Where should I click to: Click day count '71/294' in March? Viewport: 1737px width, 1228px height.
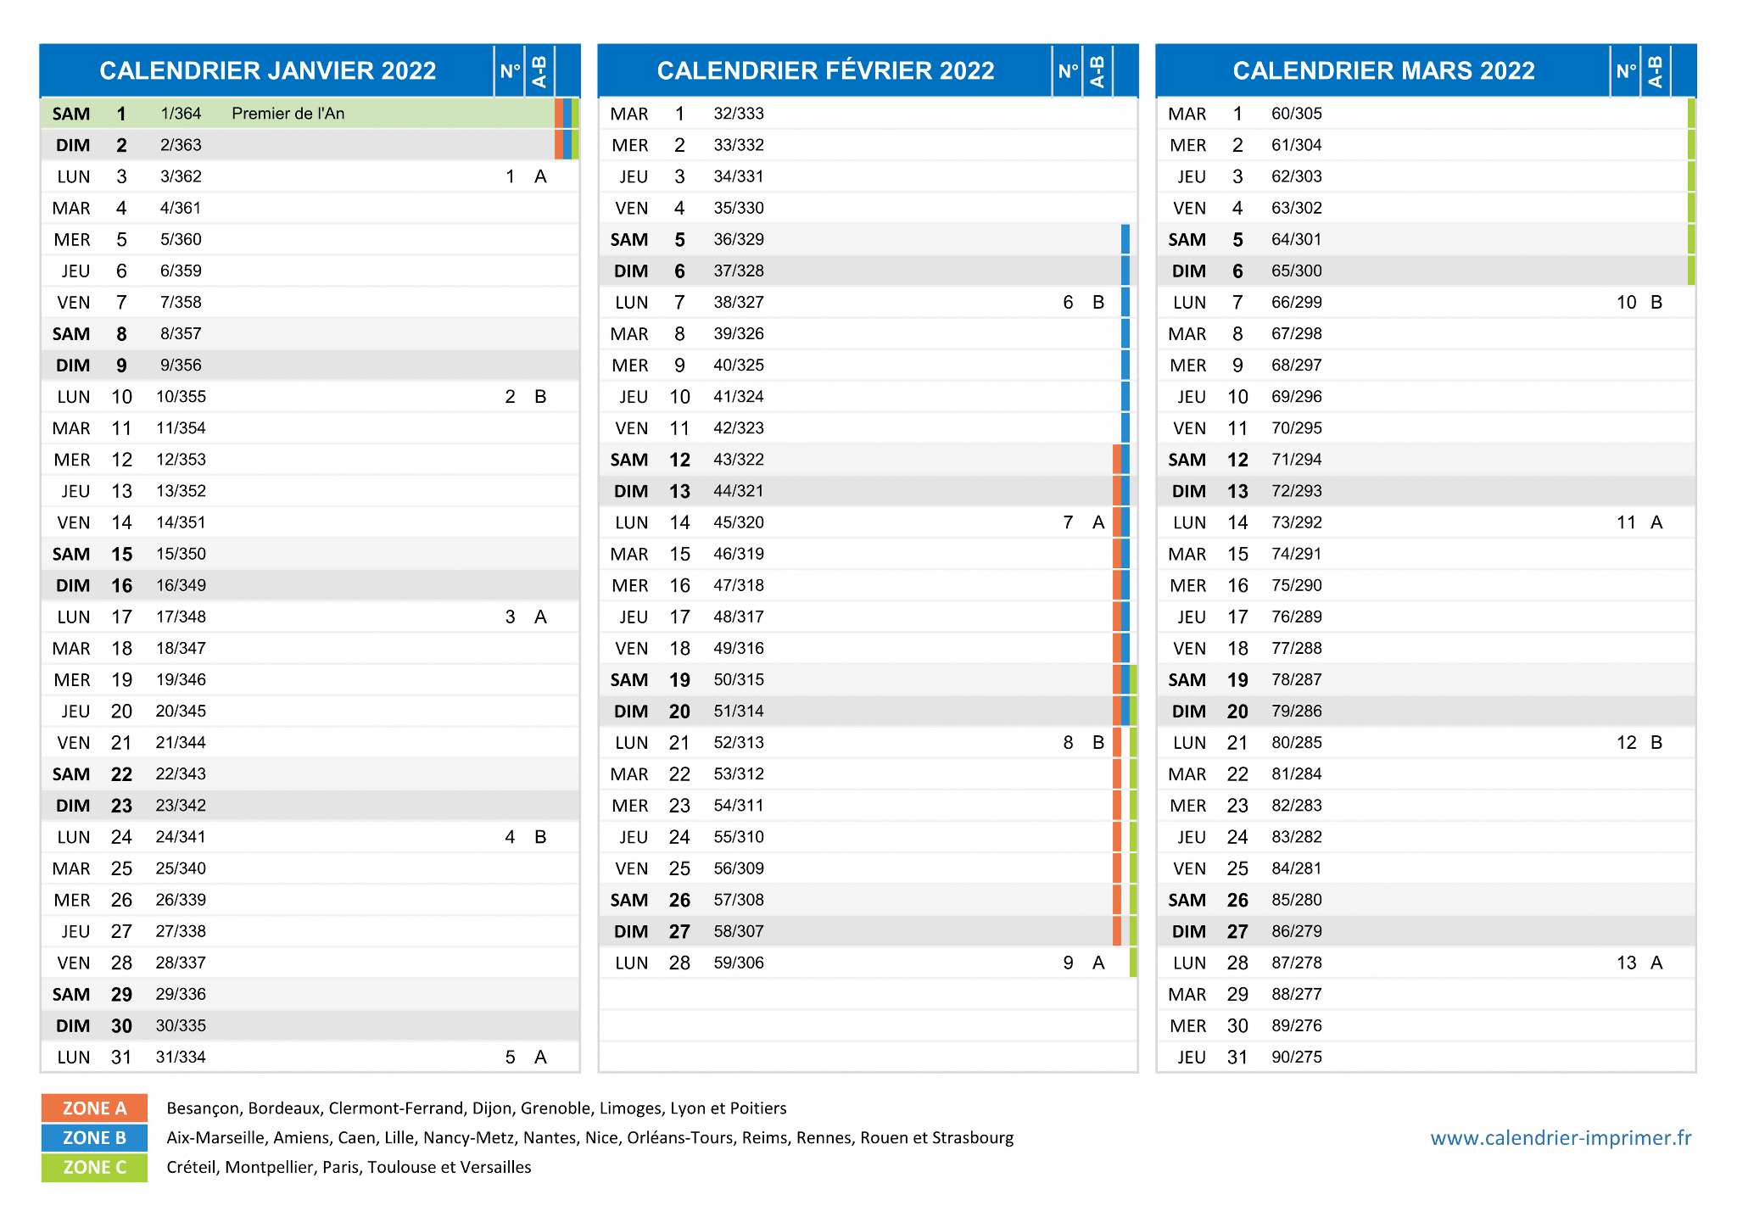click(1297, 459)
